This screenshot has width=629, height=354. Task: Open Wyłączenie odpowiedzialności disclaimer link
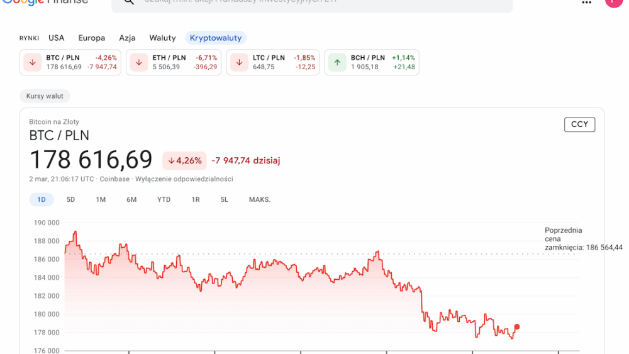tap(184, 179)
